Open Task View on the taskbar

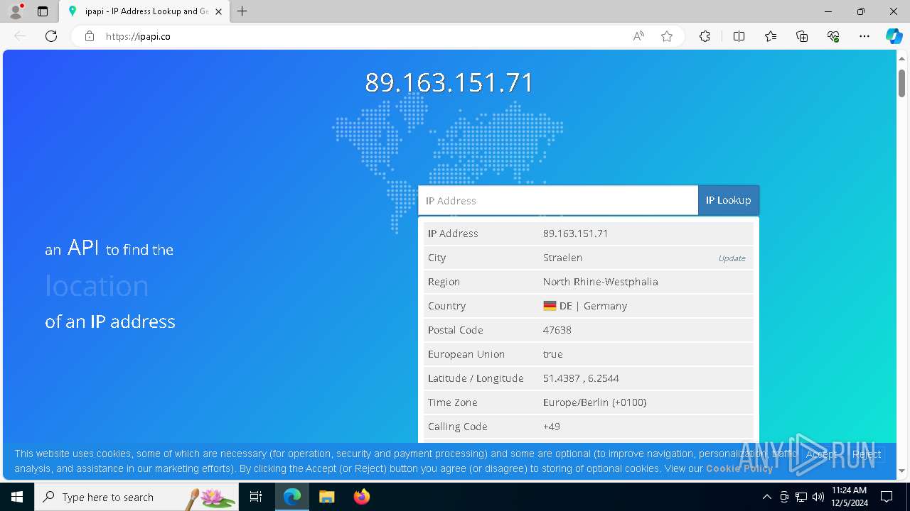coord(256,497)
